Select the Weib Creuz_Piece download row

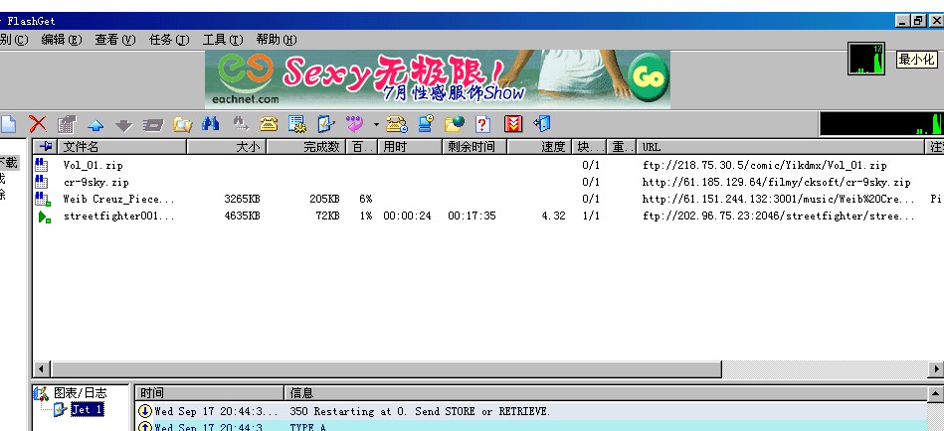click(x=487, y=199)
